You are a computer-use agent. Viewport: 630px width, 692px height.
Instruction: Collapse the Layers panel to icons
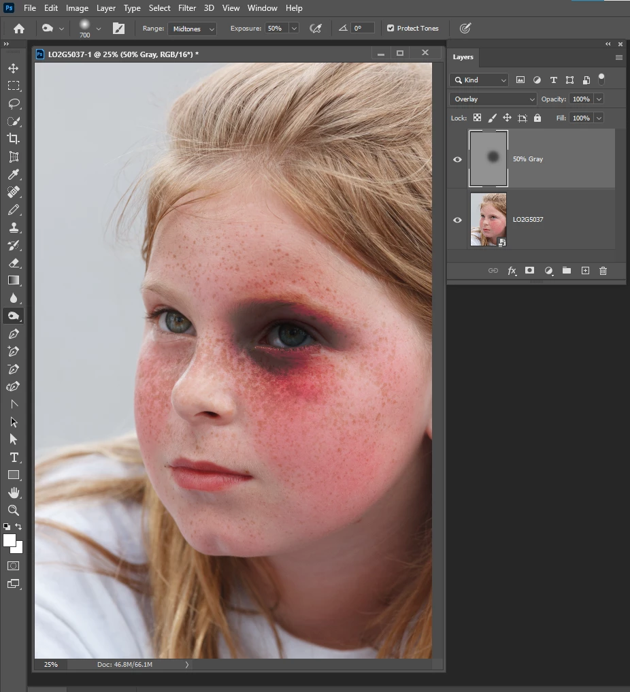(x=608, y=44)
